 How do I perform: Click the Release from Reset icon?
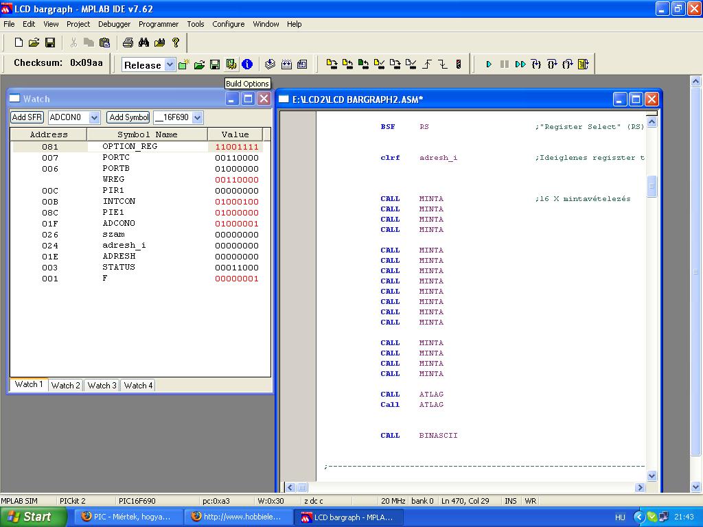427,65
